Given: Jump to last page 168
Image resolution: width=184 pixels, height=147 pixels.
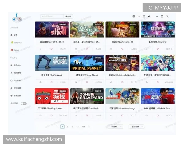Looking at the screenshot, I should coord(83,126).
